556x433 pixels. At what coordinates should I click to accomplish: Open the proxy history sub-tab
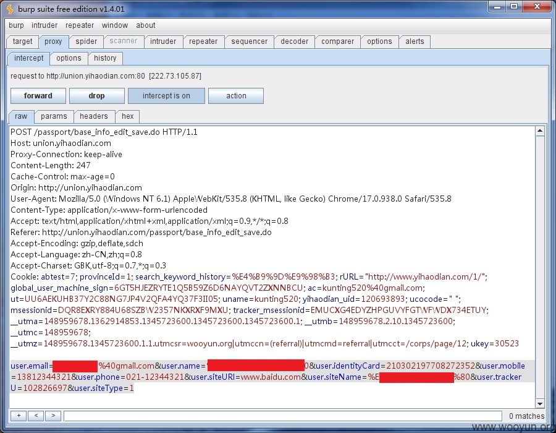coord(105,58)
